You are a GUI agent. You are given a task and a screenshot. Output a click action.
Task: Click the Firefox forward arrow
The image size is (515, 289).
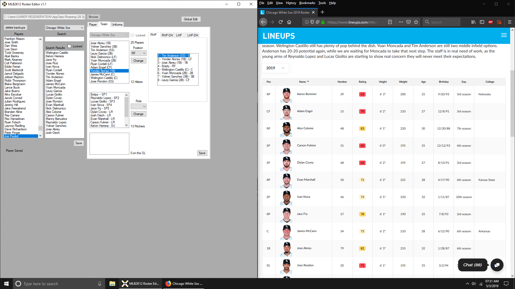(272, 22)
